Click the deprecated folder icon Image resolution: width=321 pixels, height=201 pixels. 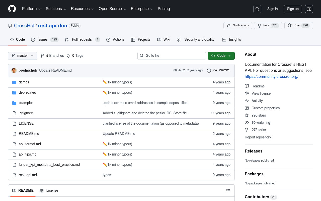tap(14, 93)
